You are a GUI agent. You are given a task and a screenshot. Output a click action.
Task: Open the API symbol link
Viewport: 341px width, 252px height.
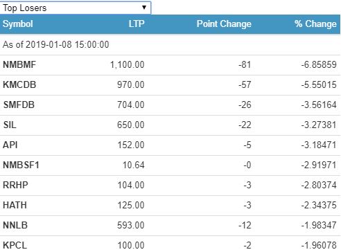point(10,145)
